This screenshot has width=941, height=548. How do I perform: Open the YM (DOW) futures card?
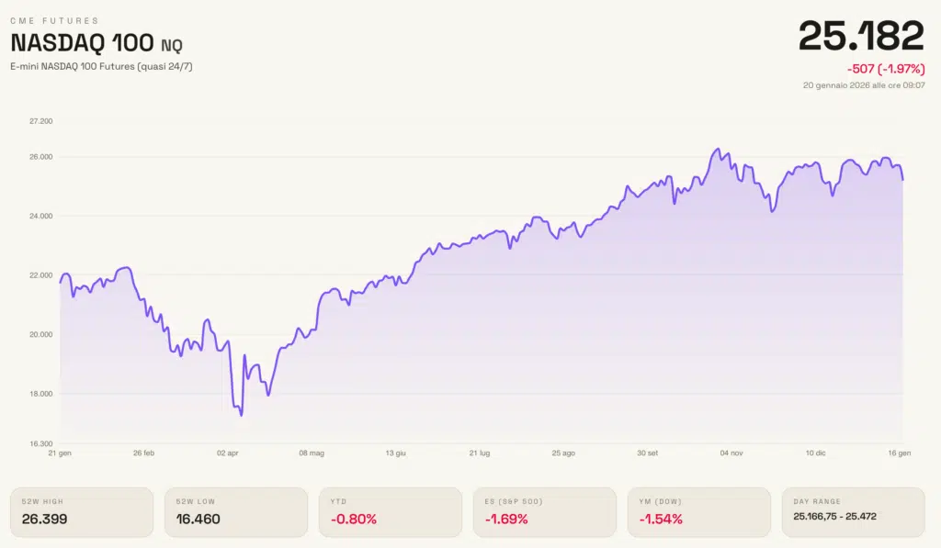[x=697, y=512]
